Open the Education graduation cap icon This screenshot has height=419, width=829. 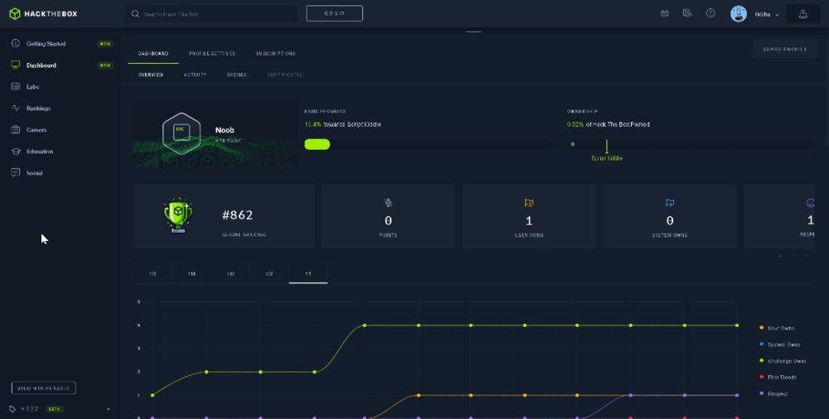point(15,151)
